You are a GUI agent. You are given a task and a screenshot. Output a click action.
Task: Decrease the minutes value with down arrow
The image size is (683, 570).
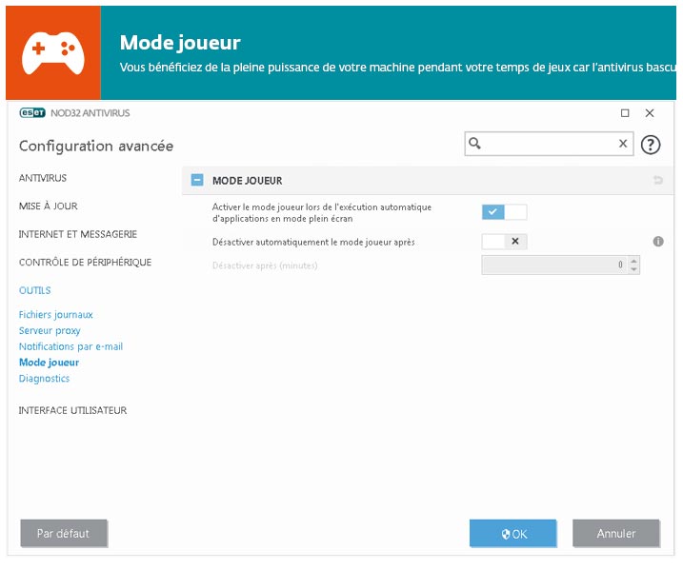634,270
